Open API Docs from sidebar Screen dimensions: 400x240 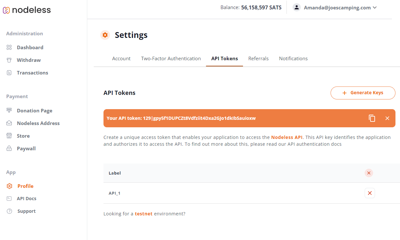coord(27,199)
